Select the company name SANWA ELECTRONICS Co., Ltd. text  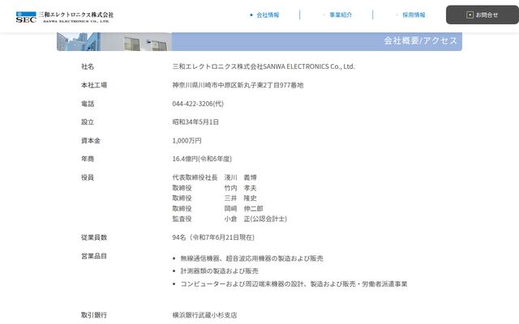click(x=264, y=66)
